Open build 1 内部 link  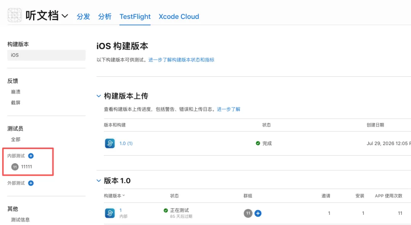(x=121, y=210)
